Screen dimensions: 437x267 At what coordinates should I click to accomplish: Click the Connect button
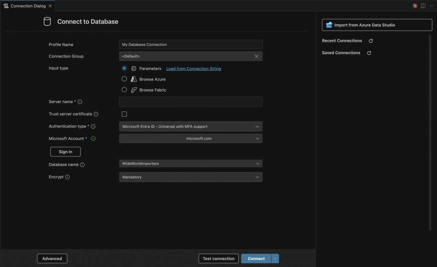pos(256,259)
